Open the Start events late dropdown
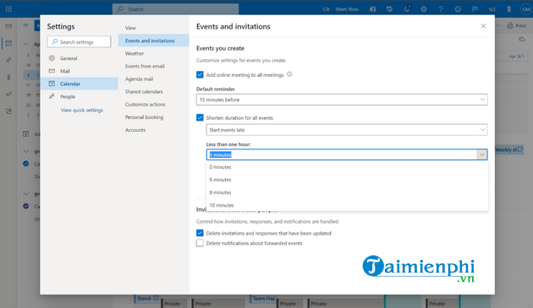 pos(347,130)
